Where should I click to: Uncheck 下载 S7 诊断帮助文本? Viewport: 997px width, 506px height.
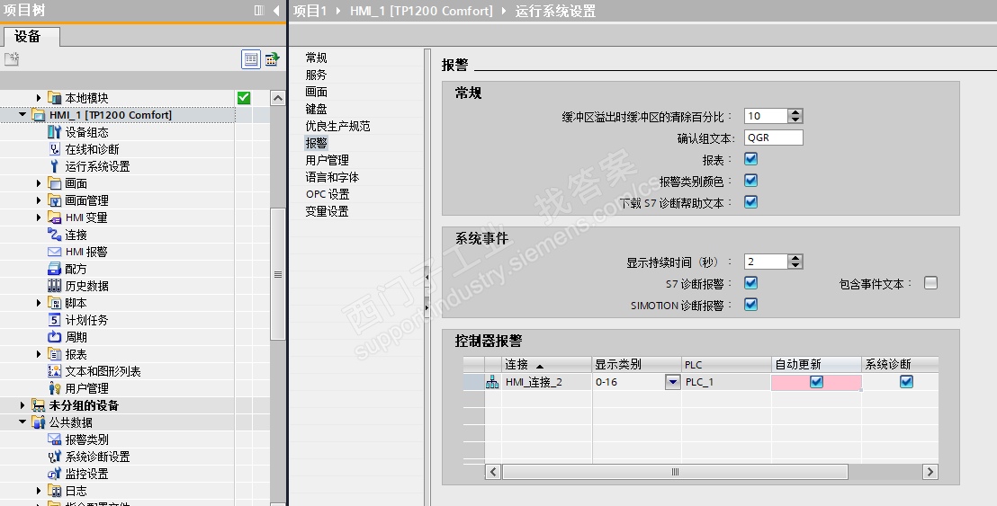coord(751,202)
